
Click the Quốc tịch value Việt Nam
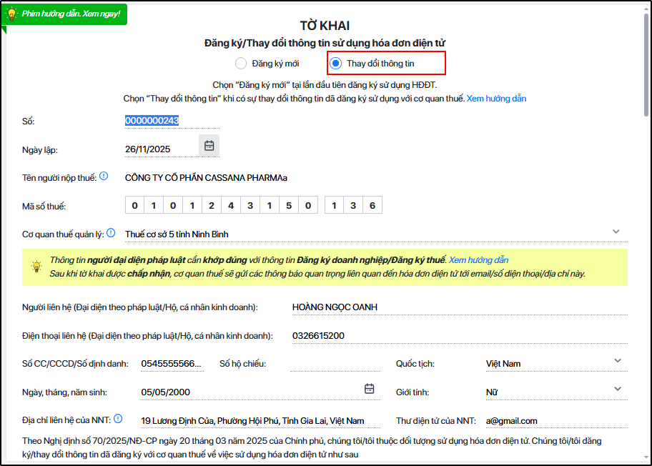click(x=503, y=364)
